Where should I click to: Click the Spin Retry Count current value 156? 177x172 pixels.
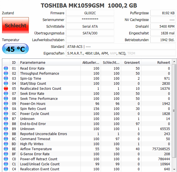tap(96, 109)
